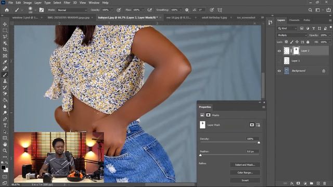
Task: Click the search icon at top right
Action: (310, 10)
